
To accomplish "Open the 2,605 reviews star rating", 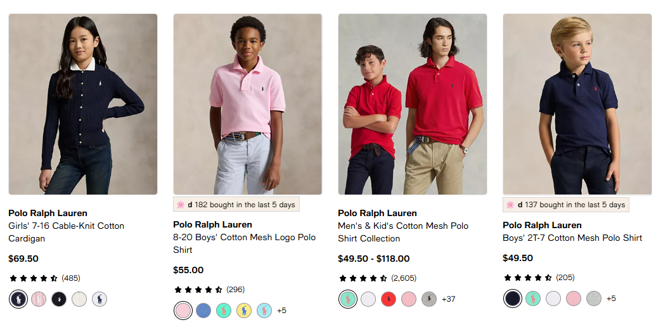I will coord(377,278).
